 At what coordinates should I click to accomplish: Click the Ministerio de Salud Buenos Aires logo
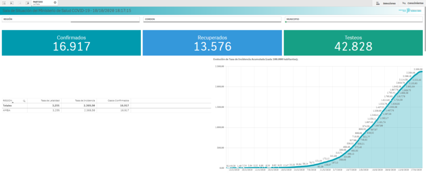pyautogui.click(x=410, y=11)
